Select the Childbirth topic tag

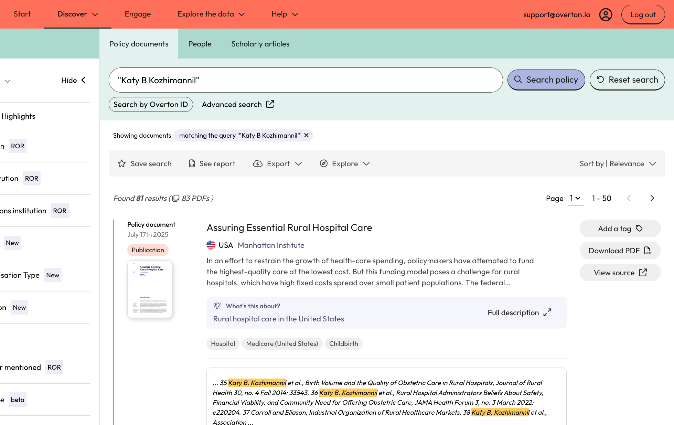point(343,343)
